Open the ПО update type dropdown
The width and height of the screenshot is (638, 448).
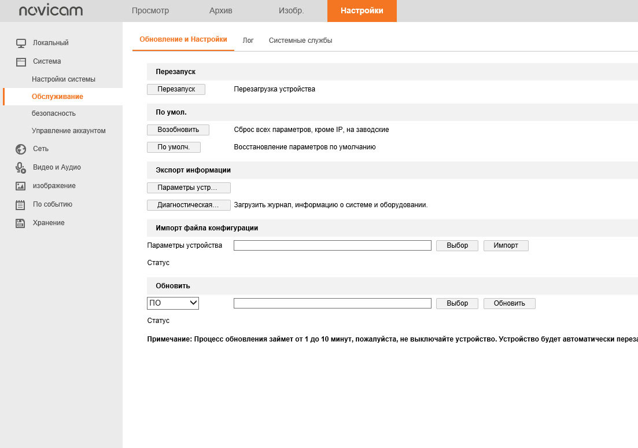tap(173, 303)
